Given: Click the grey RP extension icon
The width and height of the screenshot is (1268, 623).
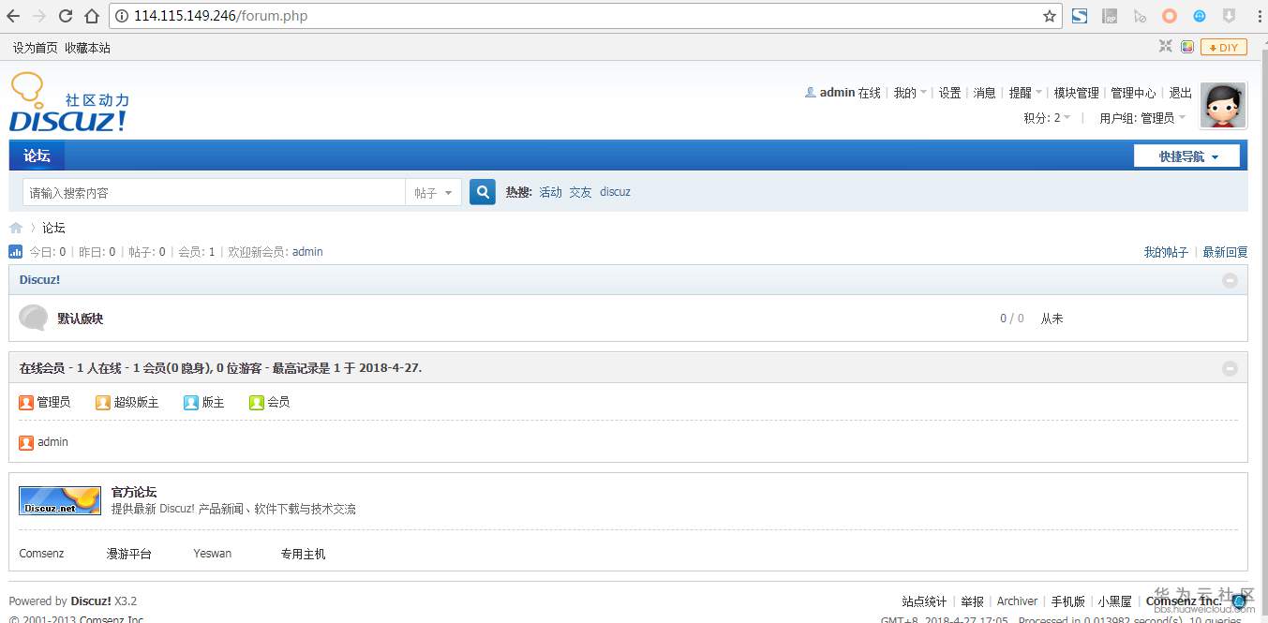Looking at the screenshot, I should (1110, 16).
